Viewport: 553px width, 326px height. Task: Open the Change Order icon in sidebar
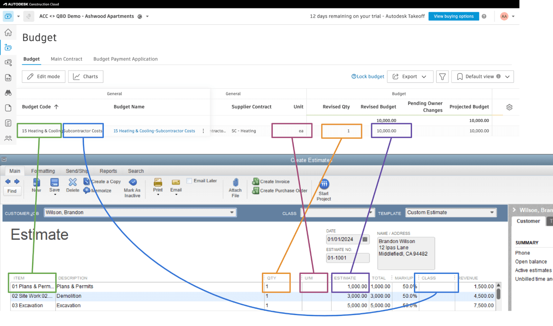click(x=8, y=78)
